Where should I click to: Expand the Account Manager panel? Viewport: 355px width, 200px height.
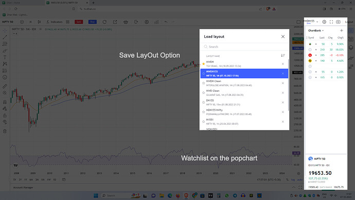coord(294,187)
